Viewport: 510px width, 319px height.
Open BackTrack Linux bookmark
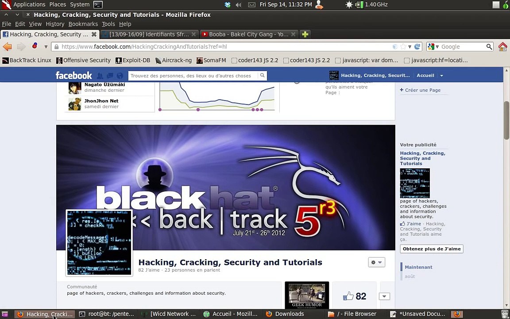27,60
